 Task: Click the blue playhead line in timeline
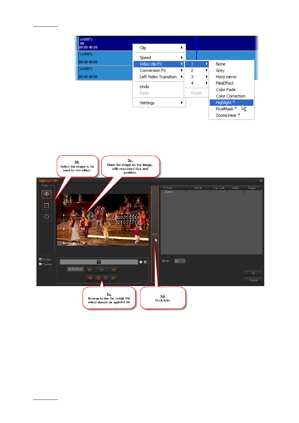point(197,48)
